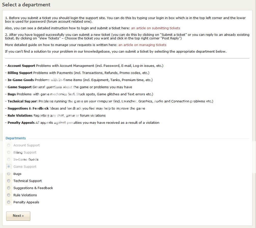Open the article on managing tickets
The image size is (256, 228).
point(142,45)
